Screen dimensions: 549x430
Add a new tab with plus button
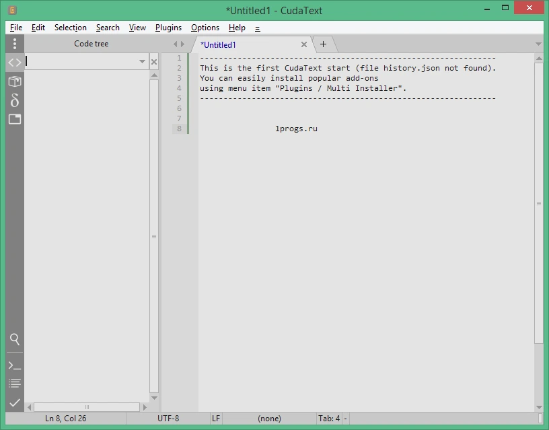pos(323,44)
